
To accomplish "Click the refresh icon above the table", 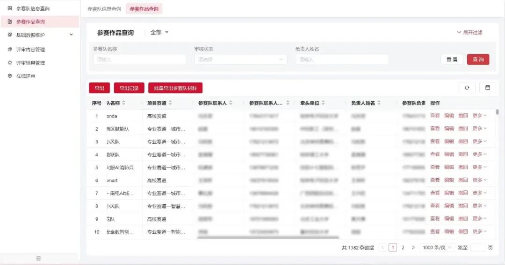I will 467,88.
